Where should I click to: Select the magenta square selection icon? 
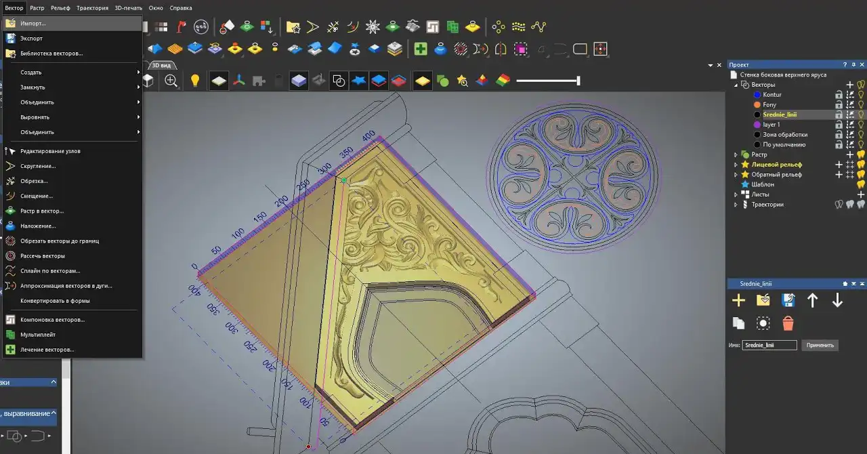point(520,49)
